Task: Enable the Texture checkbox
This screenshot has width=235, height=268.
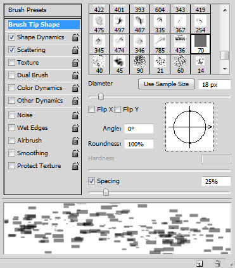Action: 11,63
